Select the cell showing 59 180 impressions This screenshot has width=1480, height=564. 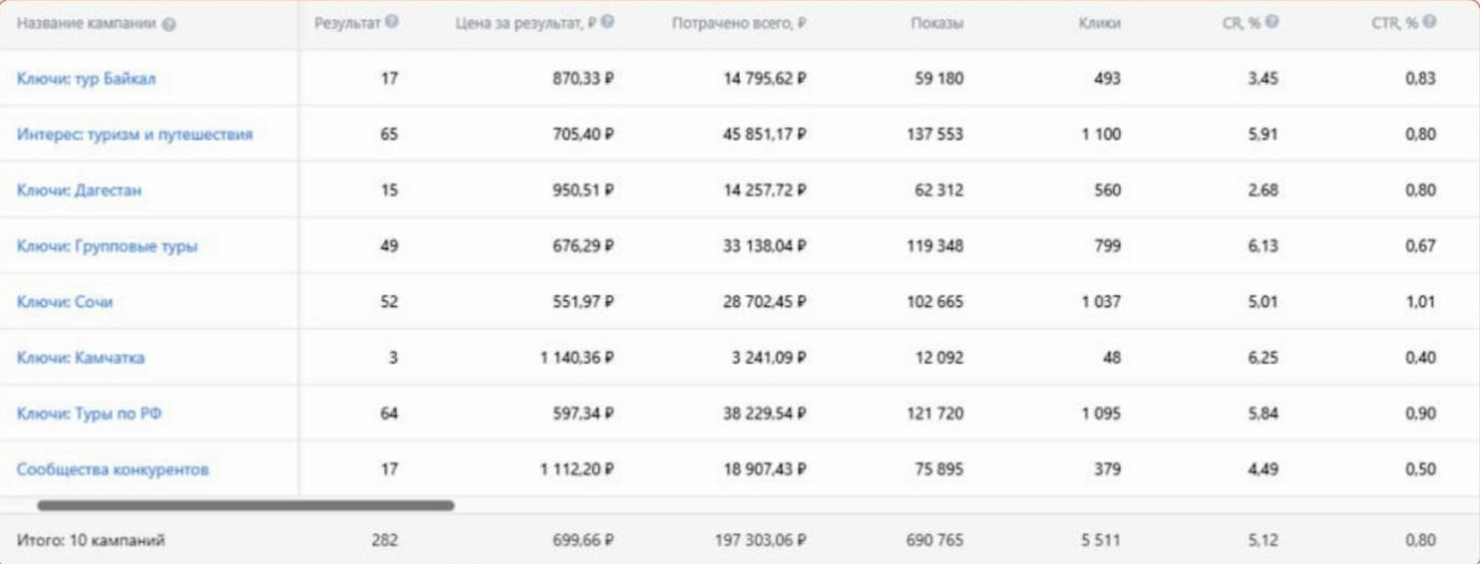pos(939,79)
